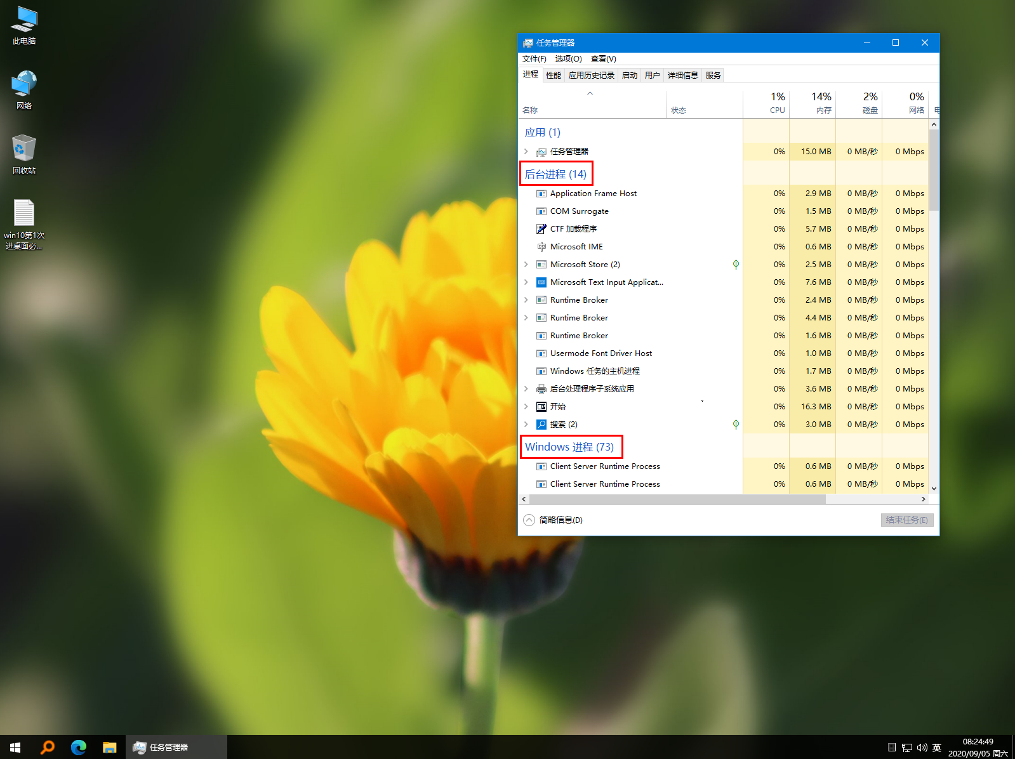
Task: Click the 结束任务 button
Action: tap(906, 520)
